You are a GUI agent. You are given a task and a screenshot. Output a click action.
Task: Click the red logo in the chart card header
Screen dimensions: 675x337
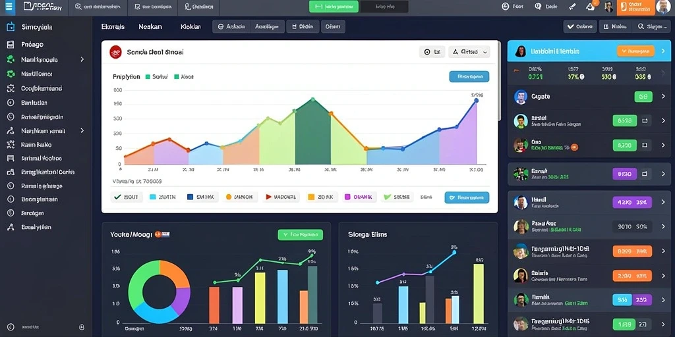(x=115, y=52)
